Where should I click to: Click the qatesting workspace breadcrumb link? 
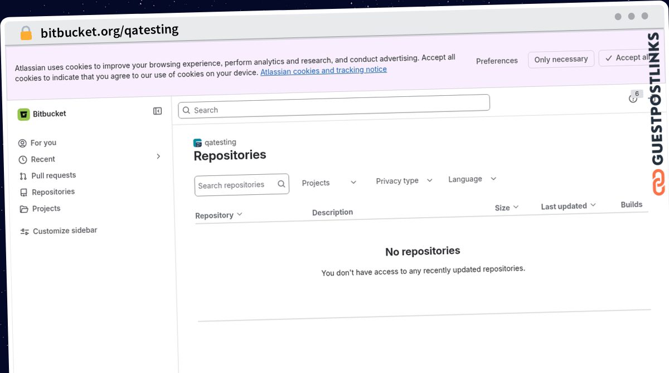[220, 143]
